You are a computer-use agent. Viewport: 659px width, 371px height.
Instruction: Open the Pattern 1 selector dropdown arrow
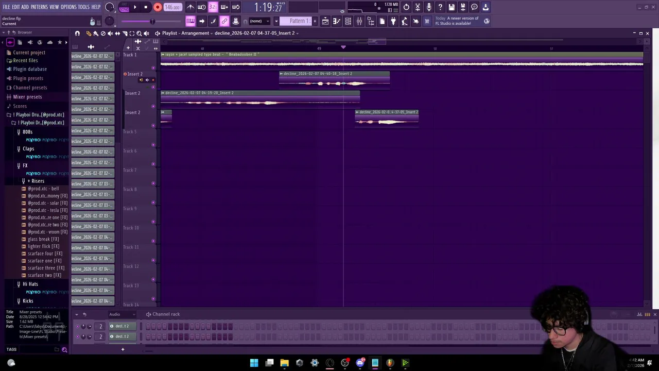tap(276, 21)
